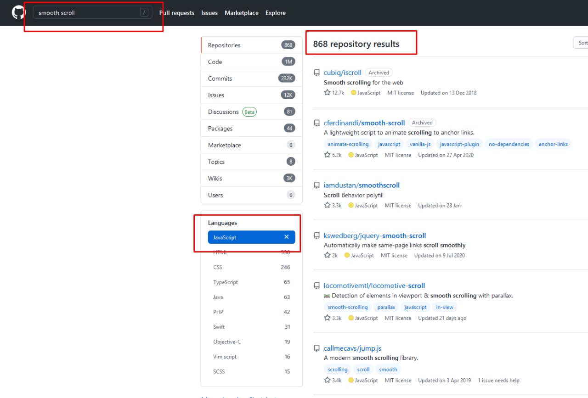588x398 pixels.
Task: Open the cferdinandi/smooth-scroll repository
Action: [x=364, y=123]
